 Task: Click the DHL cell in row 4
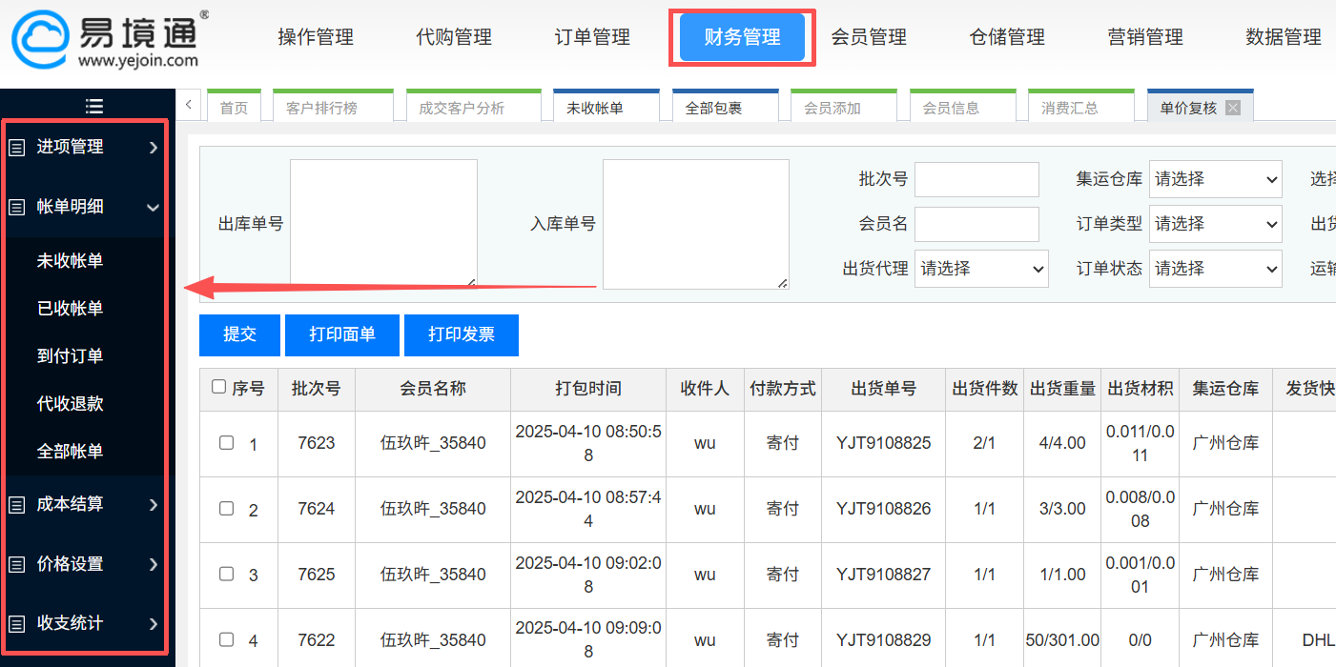(x=1318, y=640)
